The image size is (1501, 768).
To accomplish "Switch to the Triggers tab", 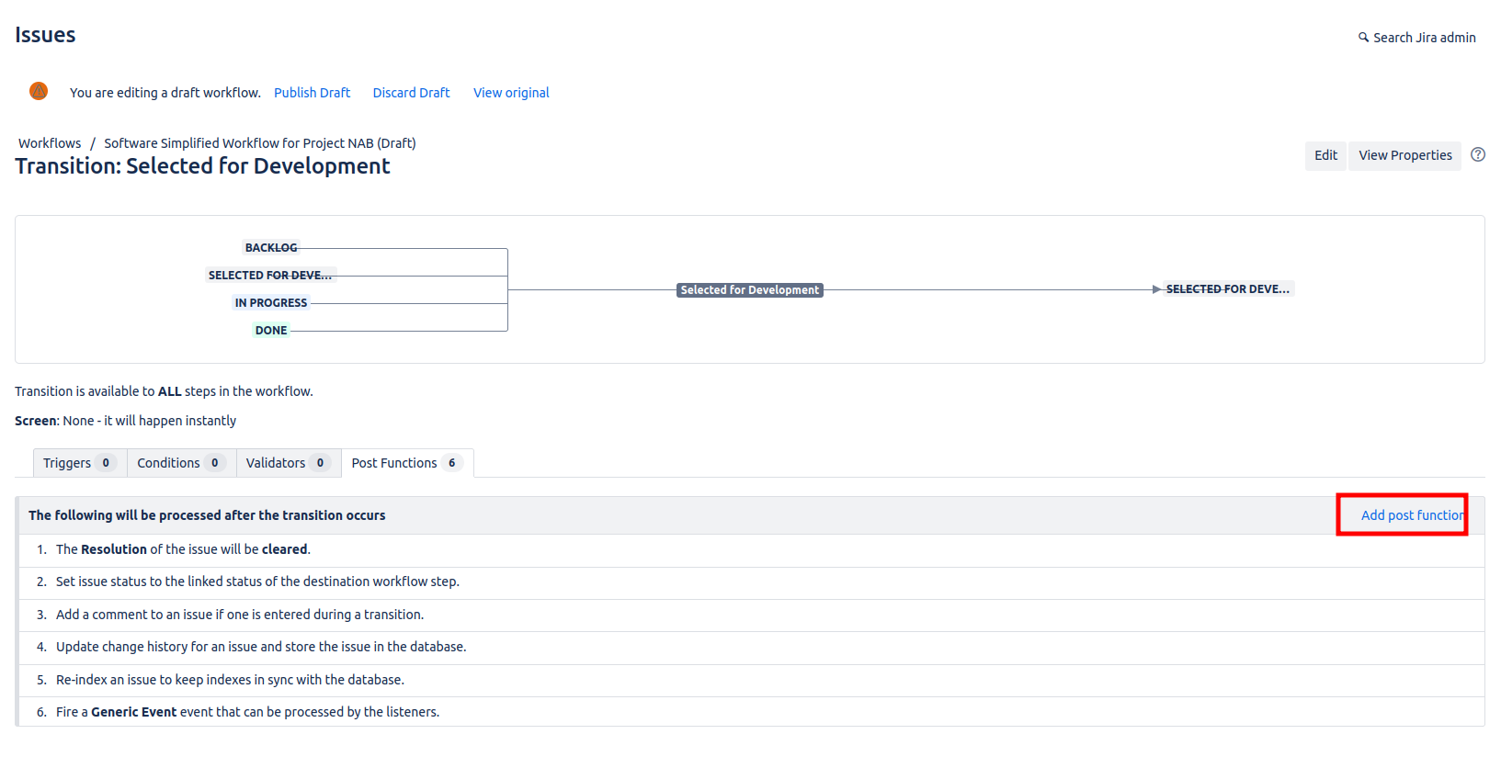I will [80, 463].
